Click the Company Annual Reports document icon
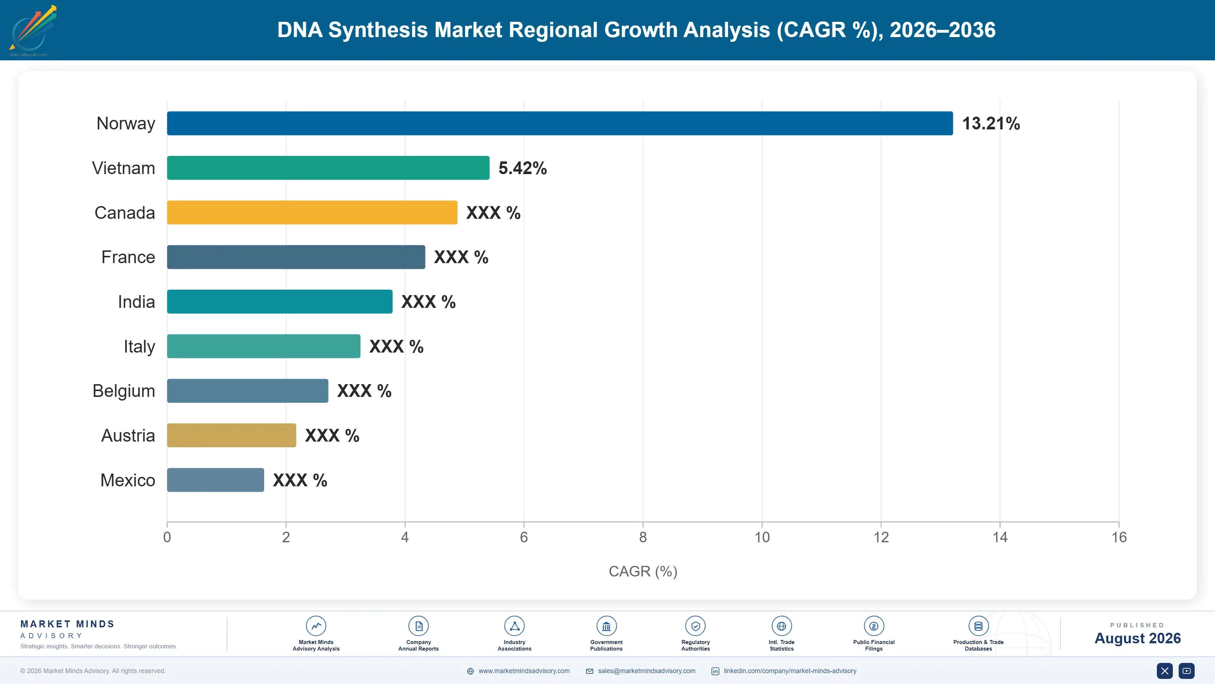 click(x=418, y=626)
